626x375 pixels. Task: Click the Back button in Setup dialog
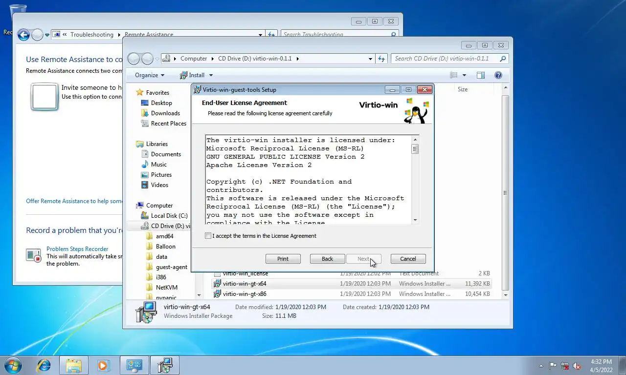(328, 259)
